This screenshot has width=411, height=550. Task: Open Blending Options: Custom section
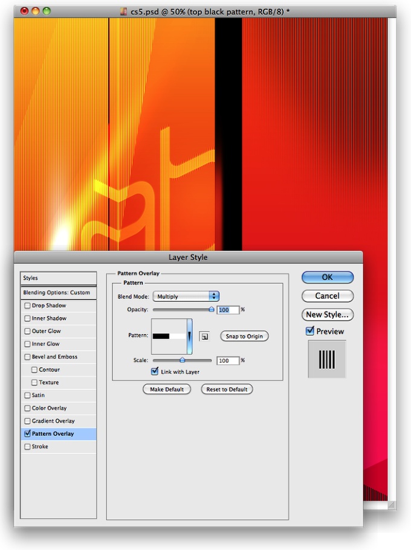coord(58,293)
